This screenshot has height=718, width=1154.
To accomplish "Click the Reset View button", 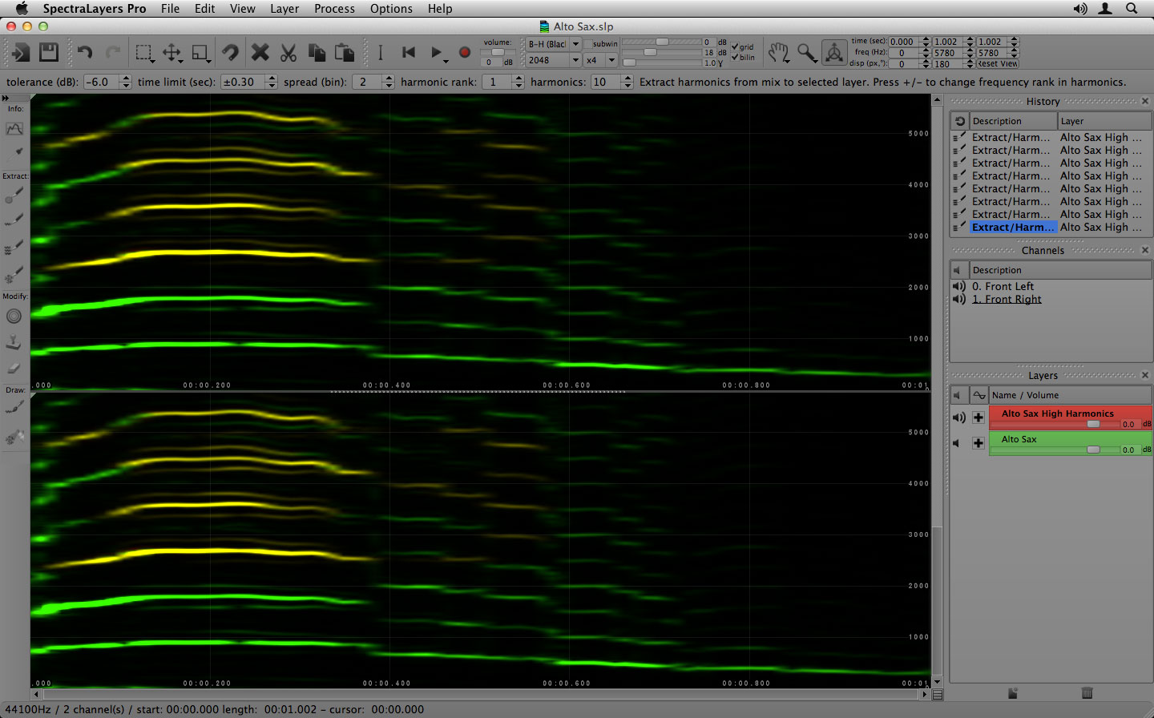I will pos(998,63).
